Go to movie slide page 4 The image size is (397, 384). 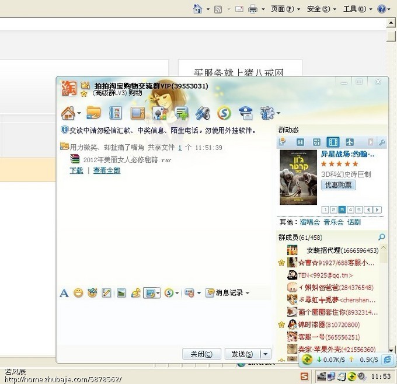tap(350, 210)
